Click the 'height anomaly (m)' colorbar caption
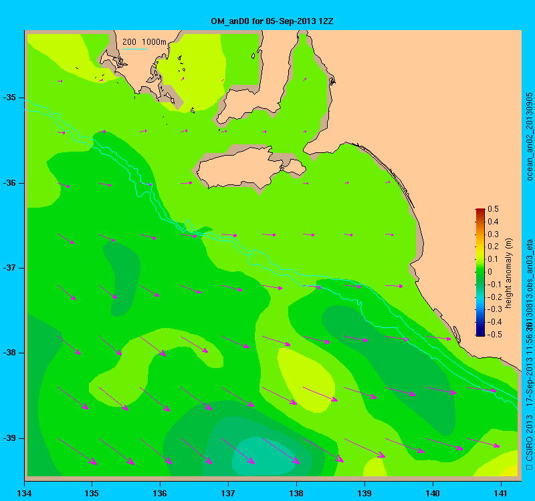This screenshot has width=535, height=501. coord(509,273)
